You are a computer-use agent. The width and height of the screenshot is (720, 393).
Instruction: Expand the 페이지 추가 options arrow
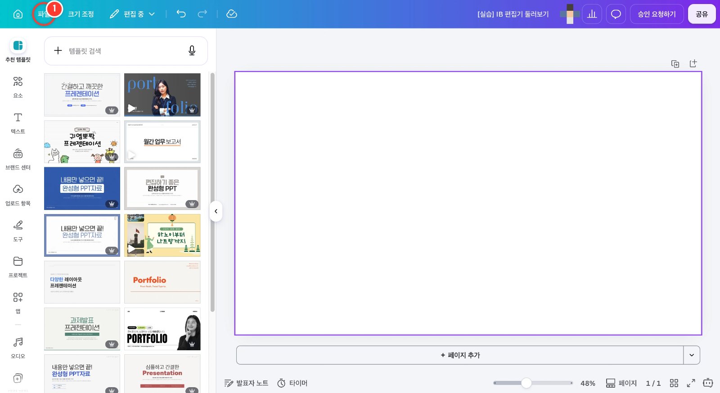[692, 355]
